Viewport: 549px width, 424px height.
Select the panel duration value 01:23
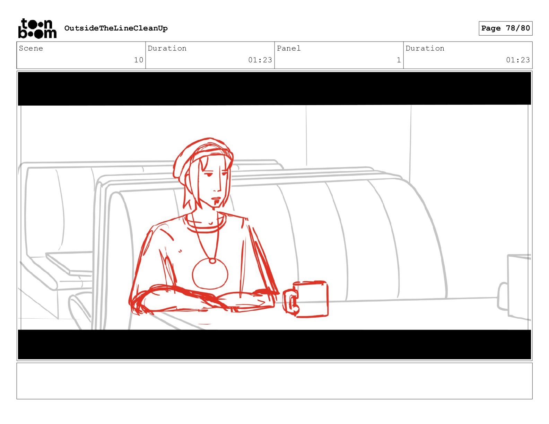point(518,60)
